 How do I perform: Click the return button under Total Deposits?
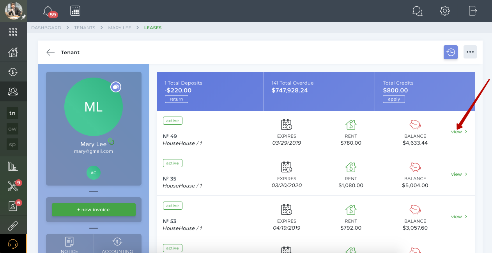(x=177, y=99)
